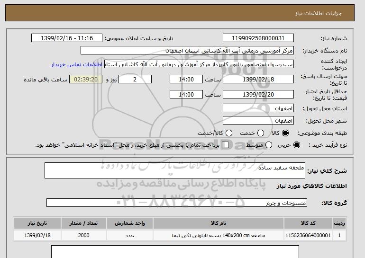
Task: Click the response deadline date 1399/02/18 field
Action: click(x=258, y=79)
